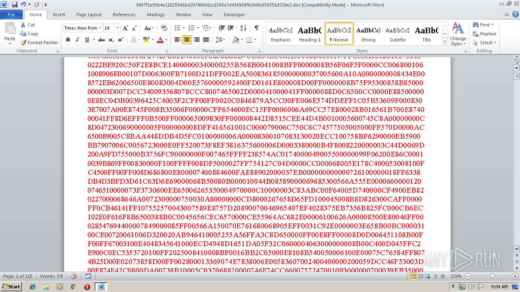Click the word count in status bar
This screenshot has width=520, height=292.
coord(51,276)
